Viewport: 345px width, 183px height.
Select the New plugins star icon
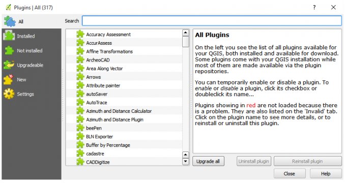pos(9,79)
